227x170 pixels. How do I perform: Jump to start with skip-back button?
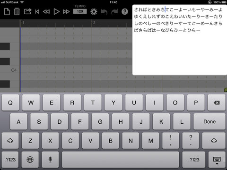click(x=37, y=12)
